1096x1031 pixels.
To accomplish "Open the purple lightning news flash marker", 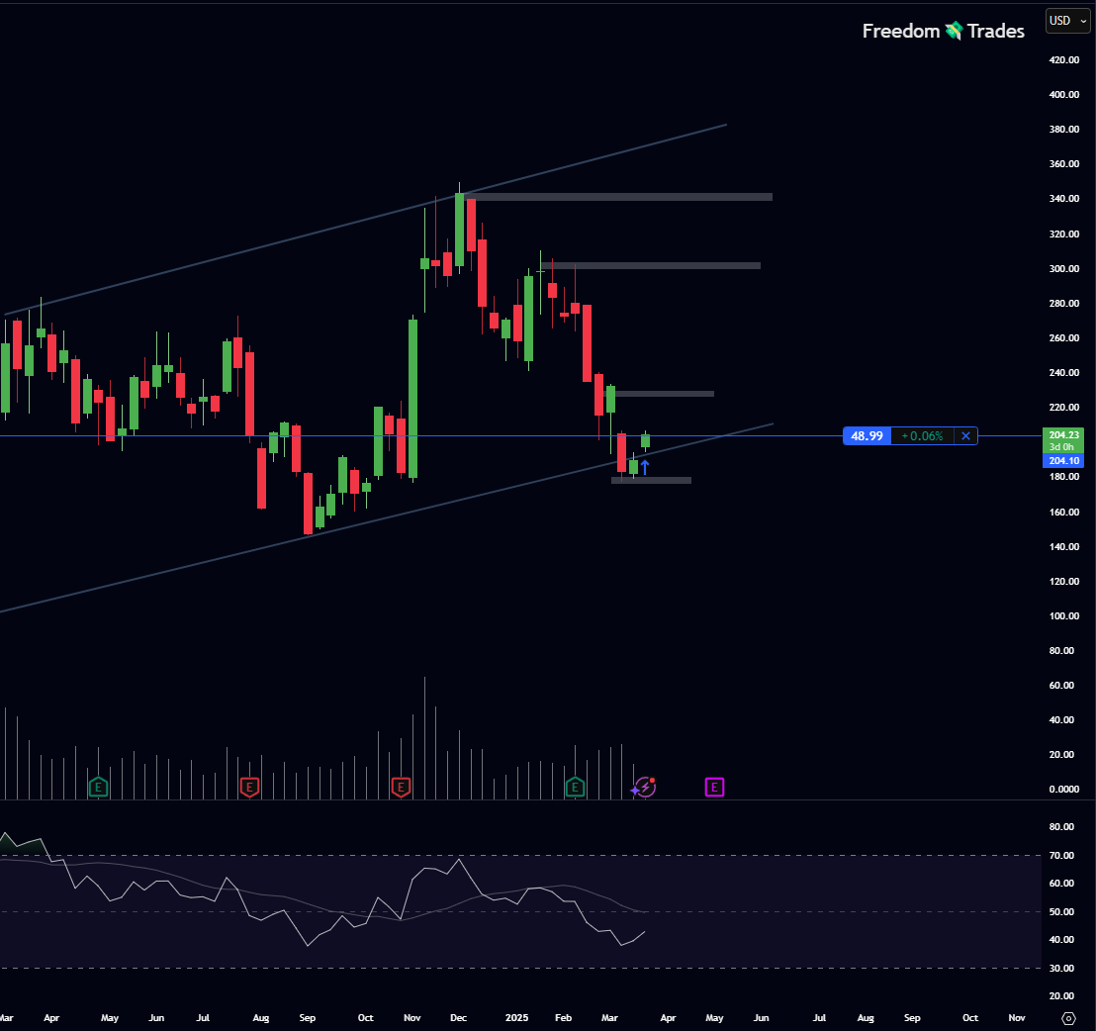I will click(x=645, y=788).
